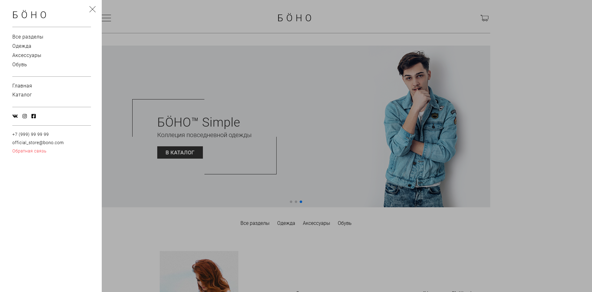Open the shopping cart icon

click(x=484, y=18)
